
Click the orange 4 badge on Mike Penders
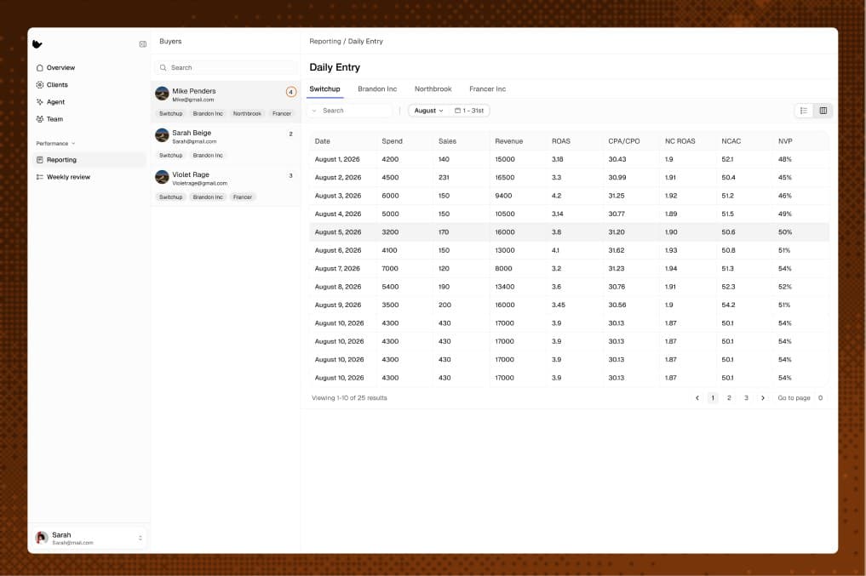(291, 92)
